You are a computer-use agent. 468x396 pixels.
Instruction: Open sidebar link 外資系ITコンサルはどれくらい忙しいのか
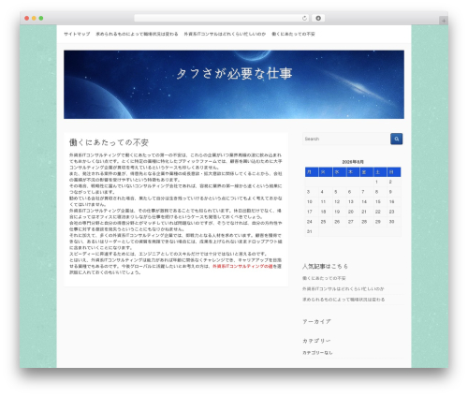point(344,289)
